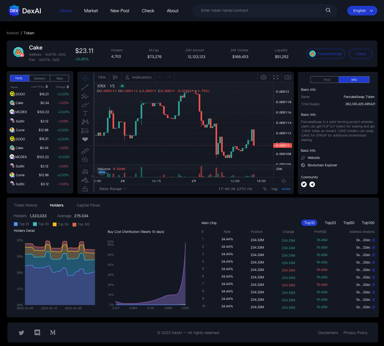Switch to the Gainers tab

point(39,78)
